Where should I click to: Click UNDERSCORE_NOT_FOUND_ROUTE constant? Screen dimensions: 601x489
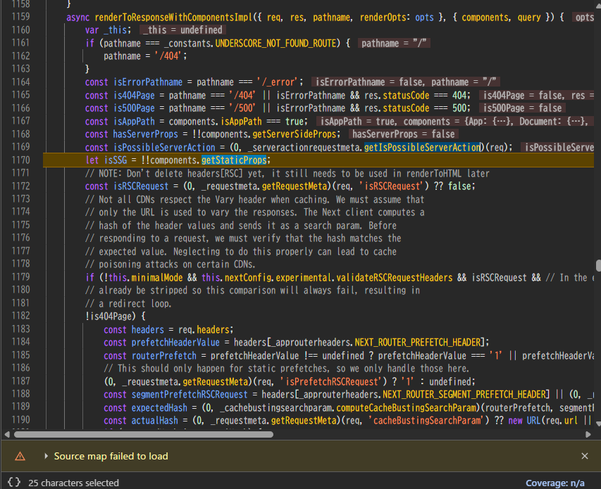click(x=275, y=43)
